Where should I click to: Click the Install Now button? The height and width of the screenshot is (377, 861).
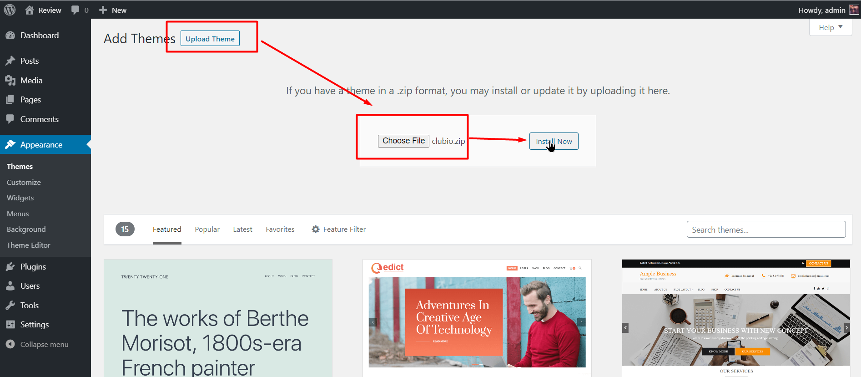click(554, 141)
